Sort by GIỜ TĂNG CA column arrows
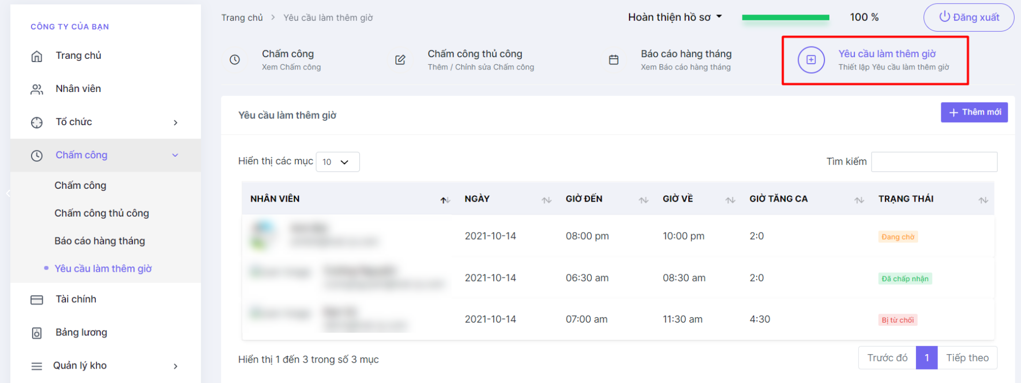Image resolution: width=1021 pixels, height=383 pixels. pyautogui.click(x=859, y=200)
